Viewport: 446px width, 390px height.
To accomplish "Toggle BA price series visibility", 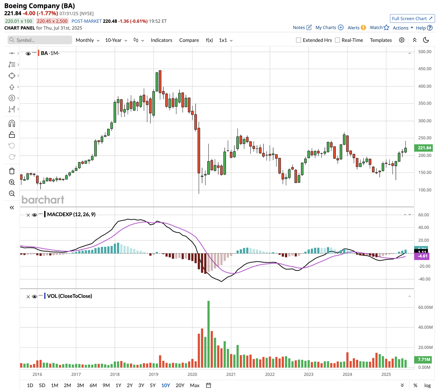I will 28,54.
